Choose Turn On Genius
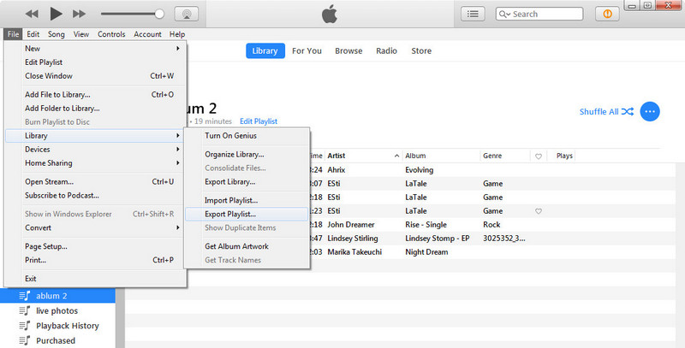This screenshot has height=348, width=685. tap(247, 136)
